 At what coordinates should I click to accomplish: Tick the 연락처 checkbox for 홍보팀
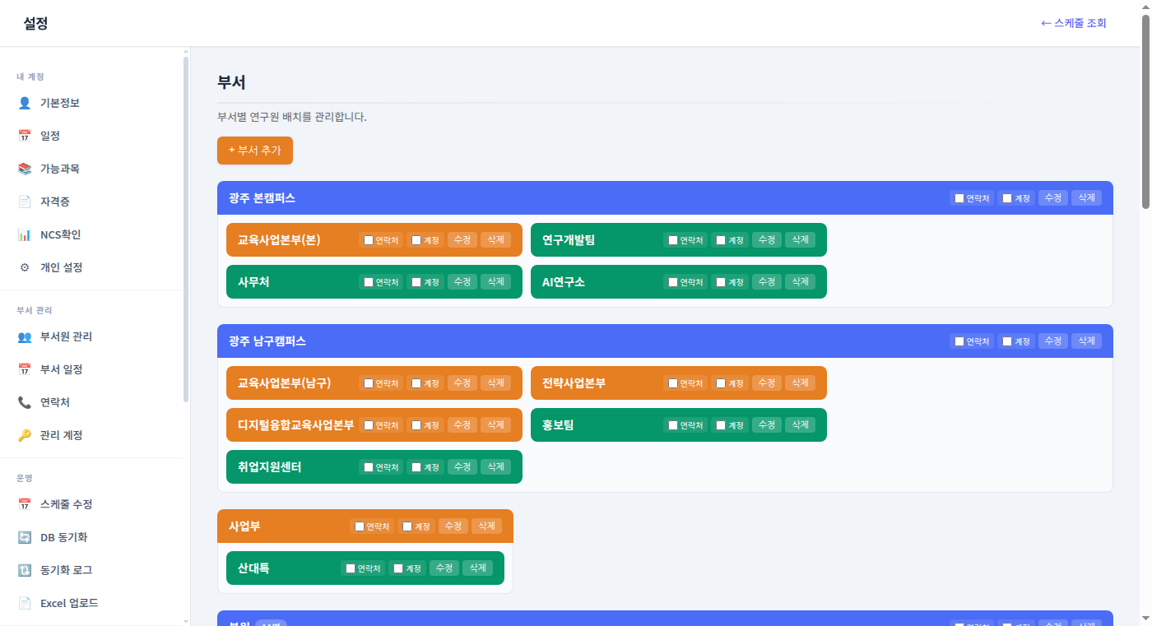[x=673, y=425]
